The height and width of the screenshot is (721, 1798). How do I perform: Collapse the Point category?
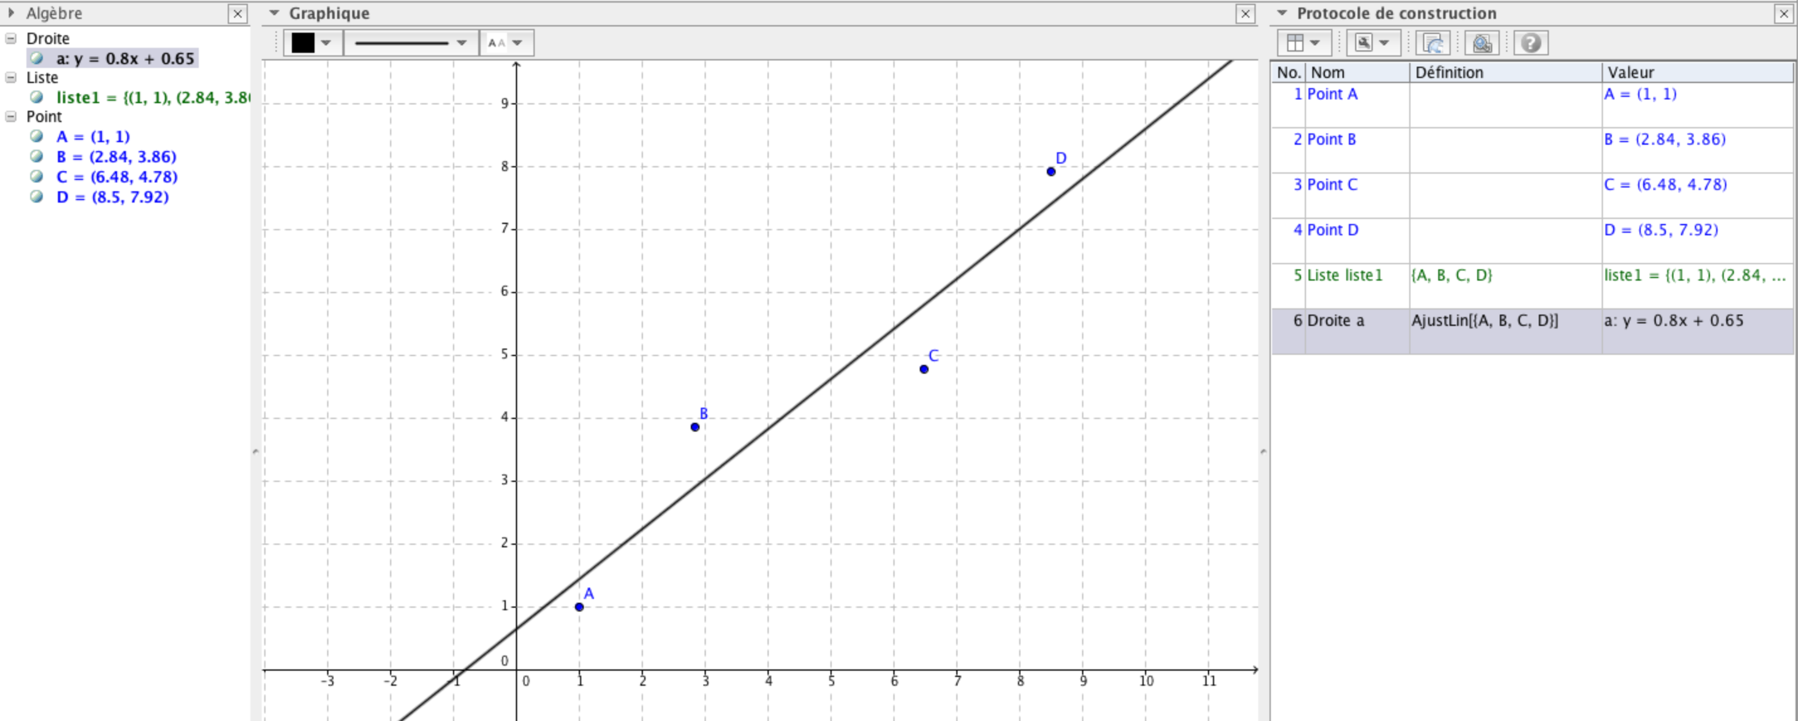click(x=11, y=116)
